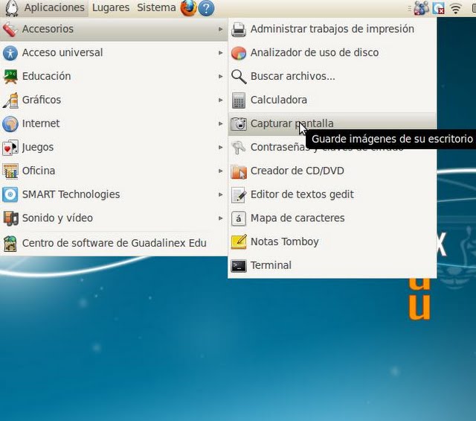Click the character map á icon

[239, 219]
